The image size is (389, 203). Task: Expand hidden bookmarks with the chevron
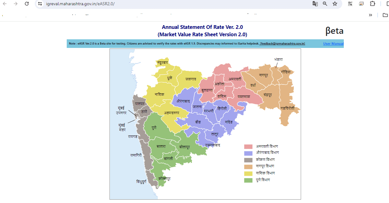tap(370, 15)
